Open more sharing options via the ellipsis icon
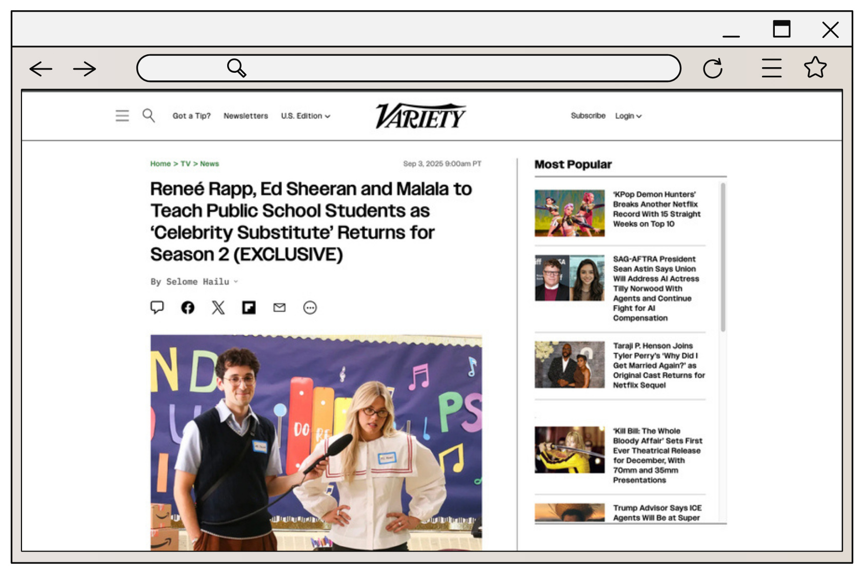 coord(310,307)
